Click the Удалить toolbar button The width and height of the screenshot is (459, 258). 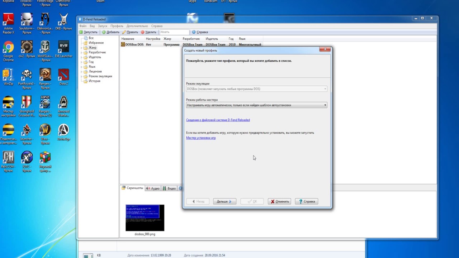(x=148, y=32)
